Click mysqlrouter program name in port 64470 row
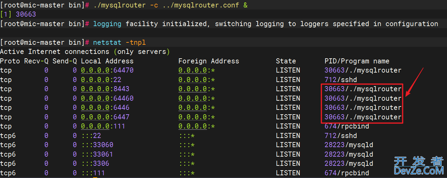447x178 pixels. [363, 71]
